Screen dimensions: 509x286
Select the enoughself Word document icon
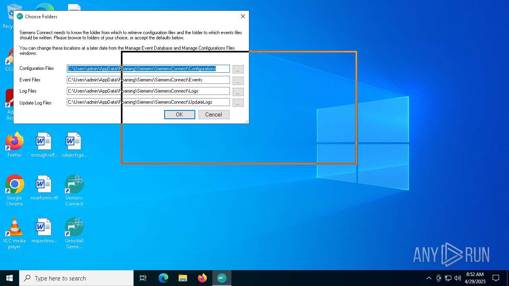pos(44,145)
